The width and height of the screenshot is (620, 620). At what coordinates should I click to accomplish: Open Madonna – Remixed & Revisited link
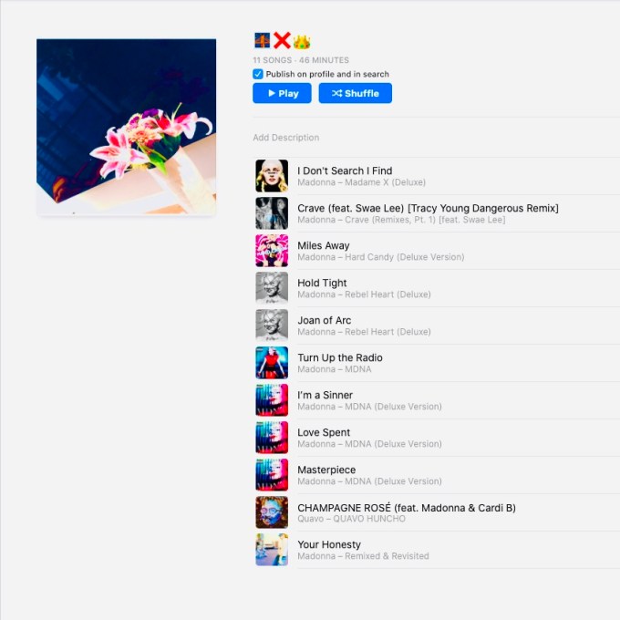point(363,556)
